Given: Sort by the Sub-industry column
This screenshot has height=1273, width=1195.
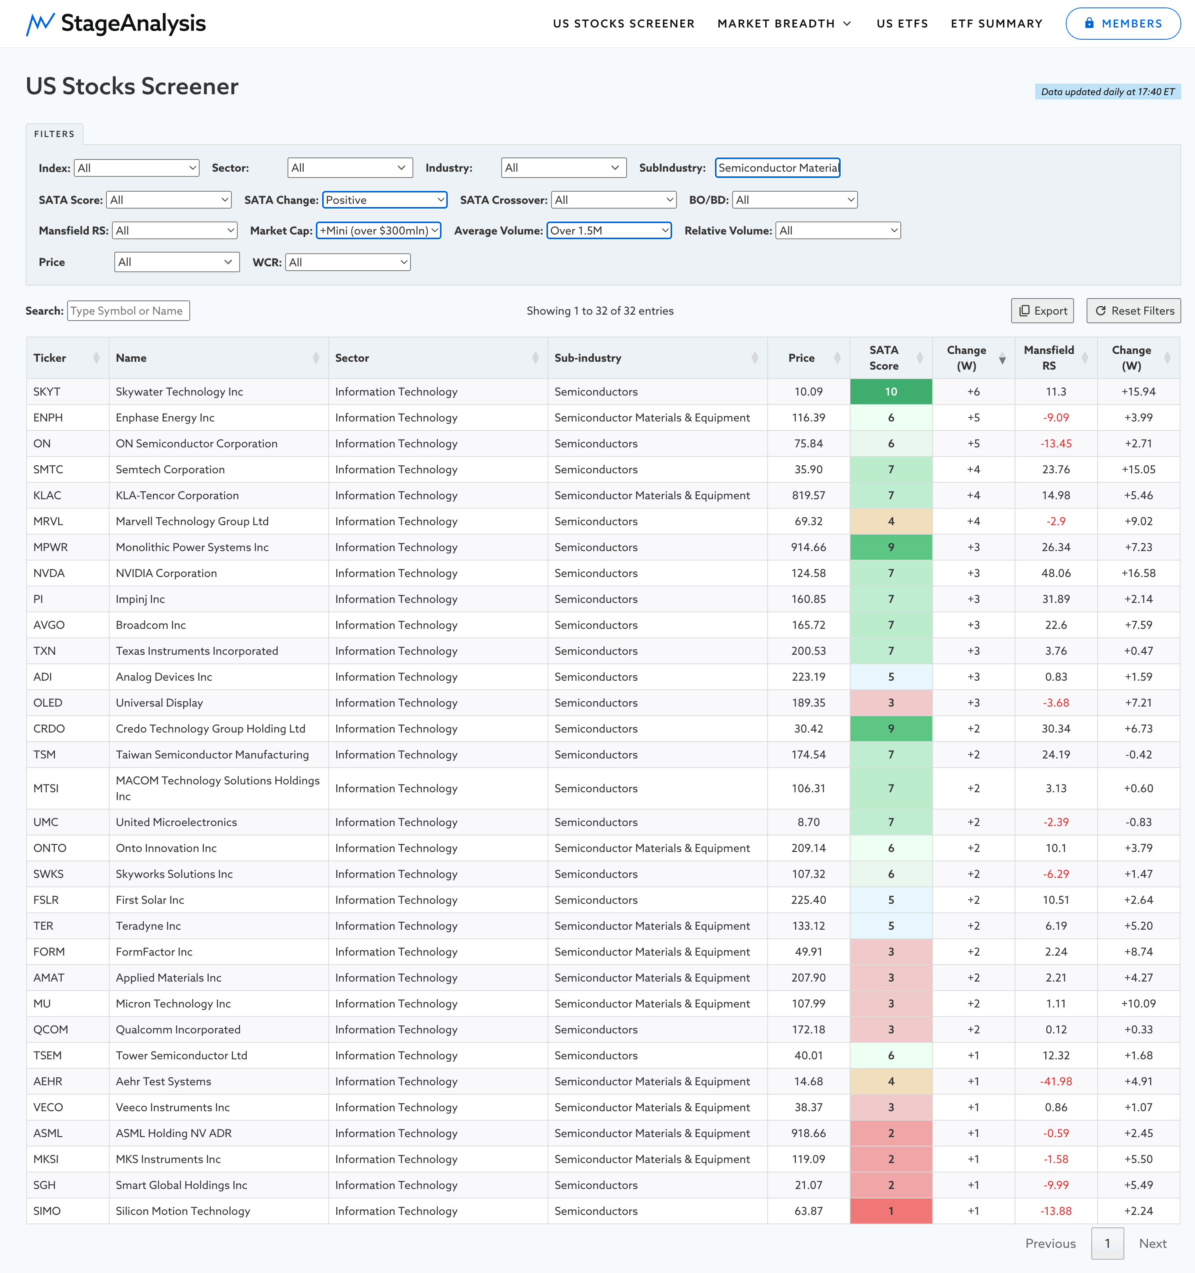Looking at the screenshot, I should tap(658, 358).
